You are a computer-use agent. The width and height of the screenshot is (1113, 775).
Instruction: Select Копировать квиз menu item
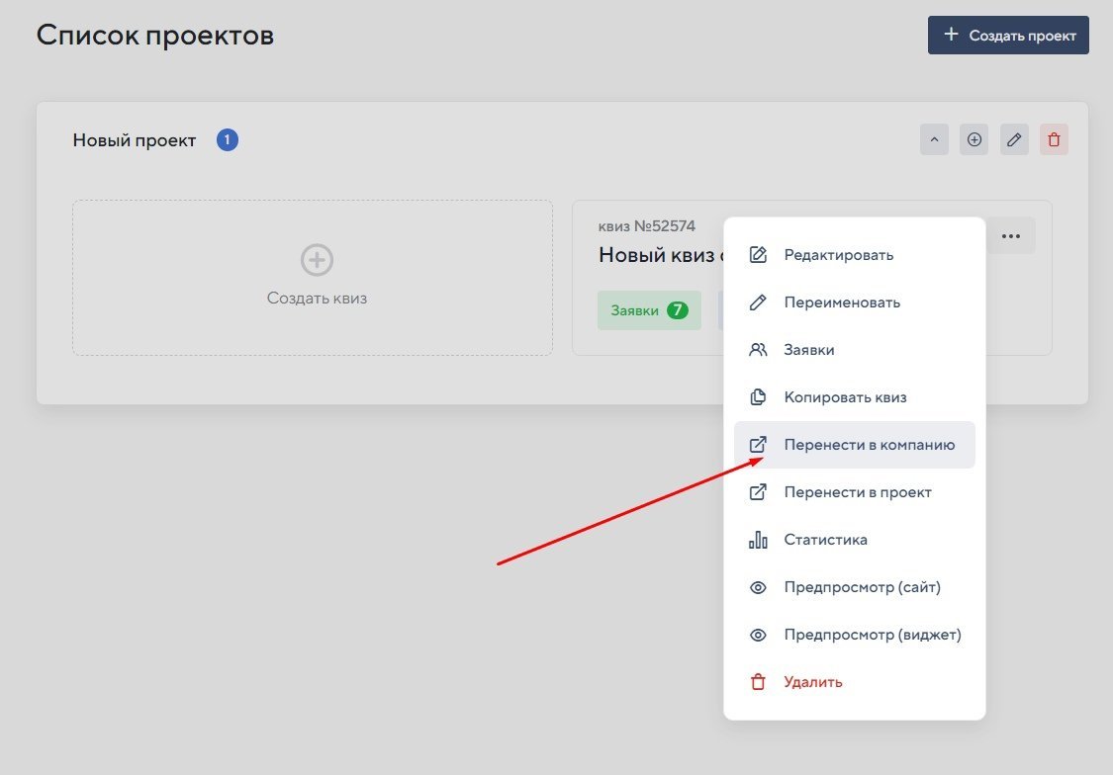click(x=845, y=397)
